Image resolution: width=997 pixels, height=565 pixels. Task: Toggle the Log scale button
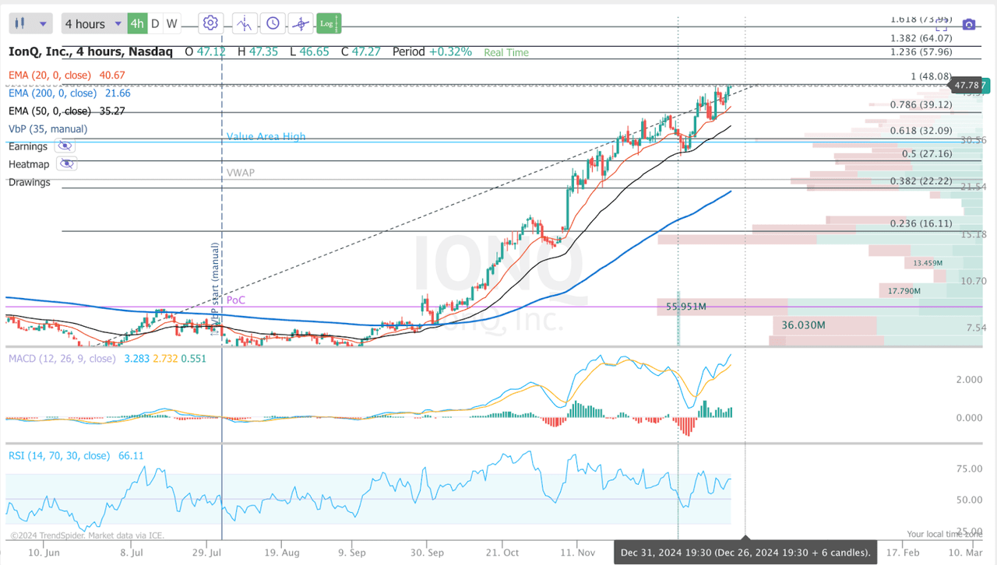point(329,23)
